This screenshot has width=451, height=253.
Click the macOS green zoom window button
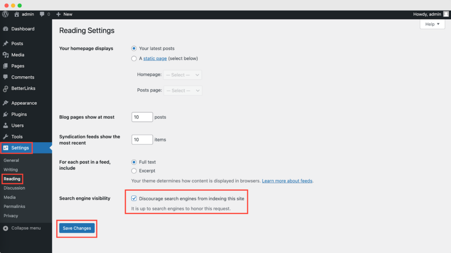click(19, 5)
